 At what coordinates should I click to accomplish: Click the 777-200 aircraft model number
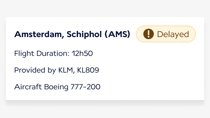pyautogui.click(x=86, y=87)
